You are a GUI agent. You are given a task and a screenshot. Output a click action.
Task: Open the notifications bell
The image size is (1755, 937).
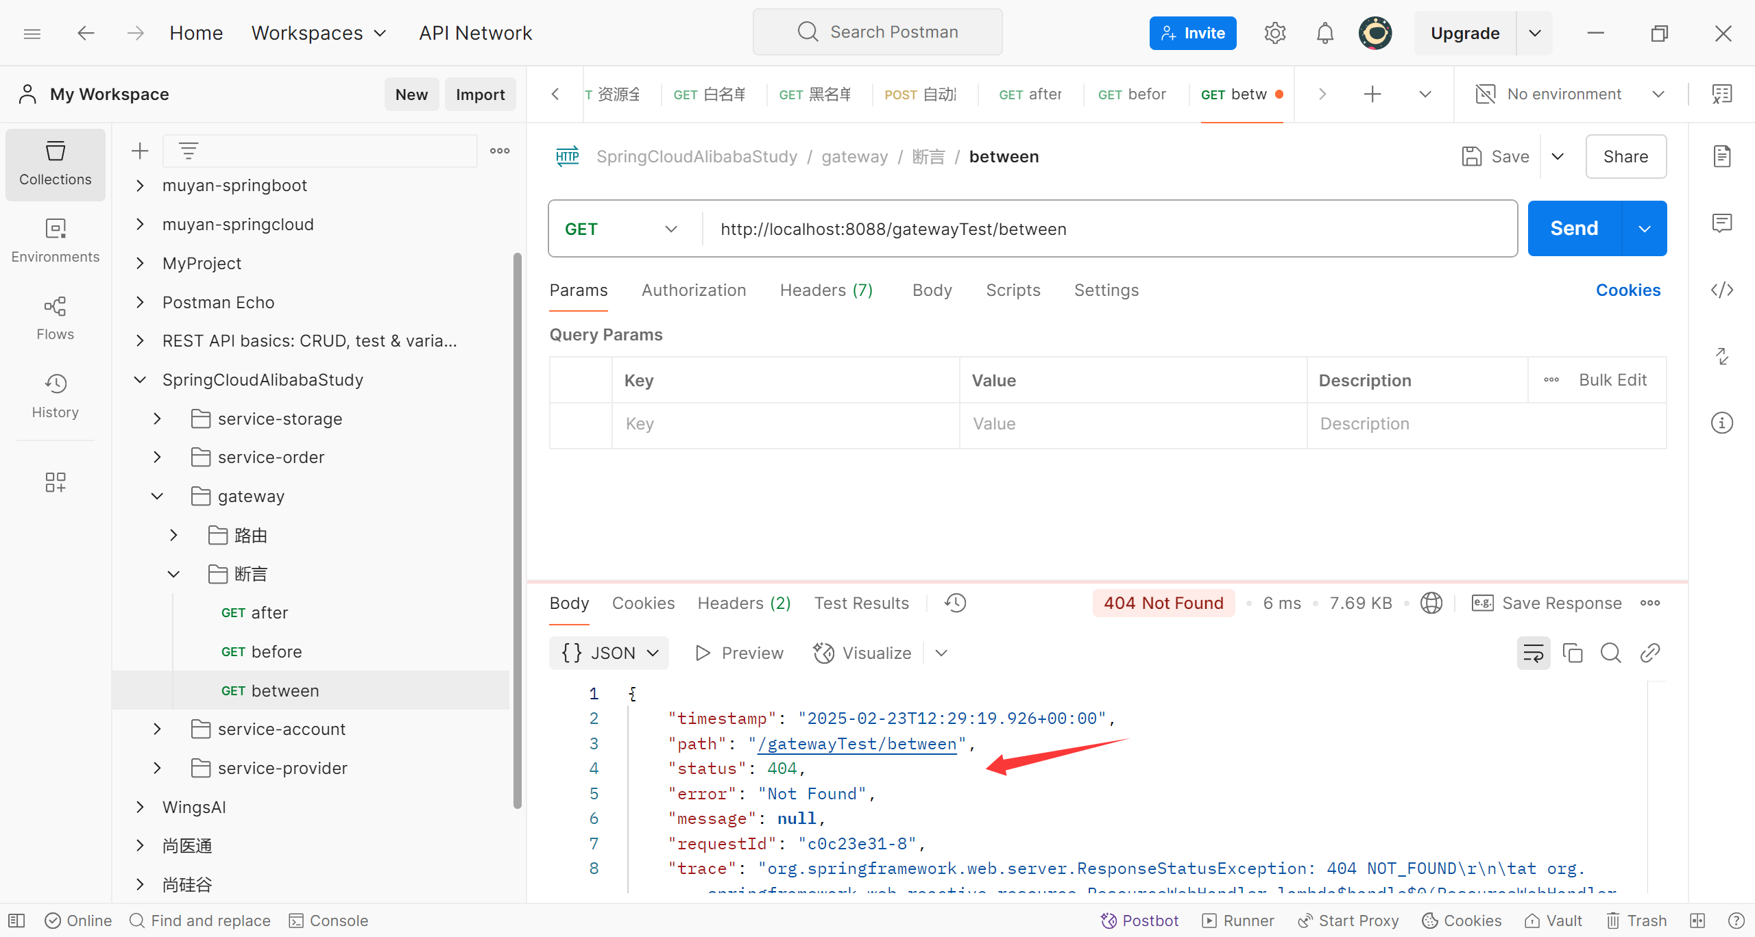click(x=1324, y=33)
